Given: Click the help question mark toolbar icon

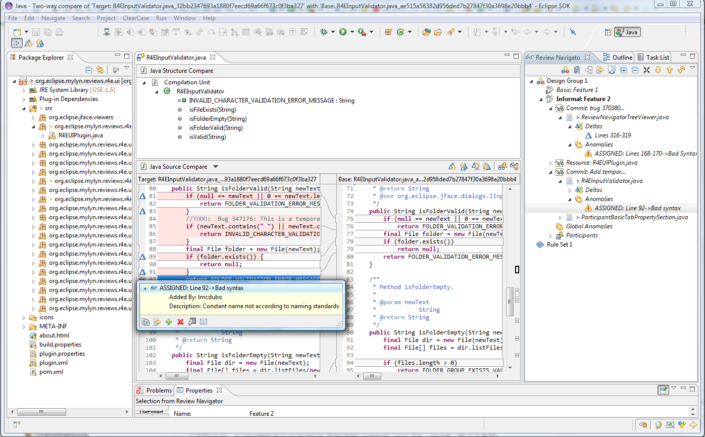Looking at the screenshot, I should click(x=292, y=32).
